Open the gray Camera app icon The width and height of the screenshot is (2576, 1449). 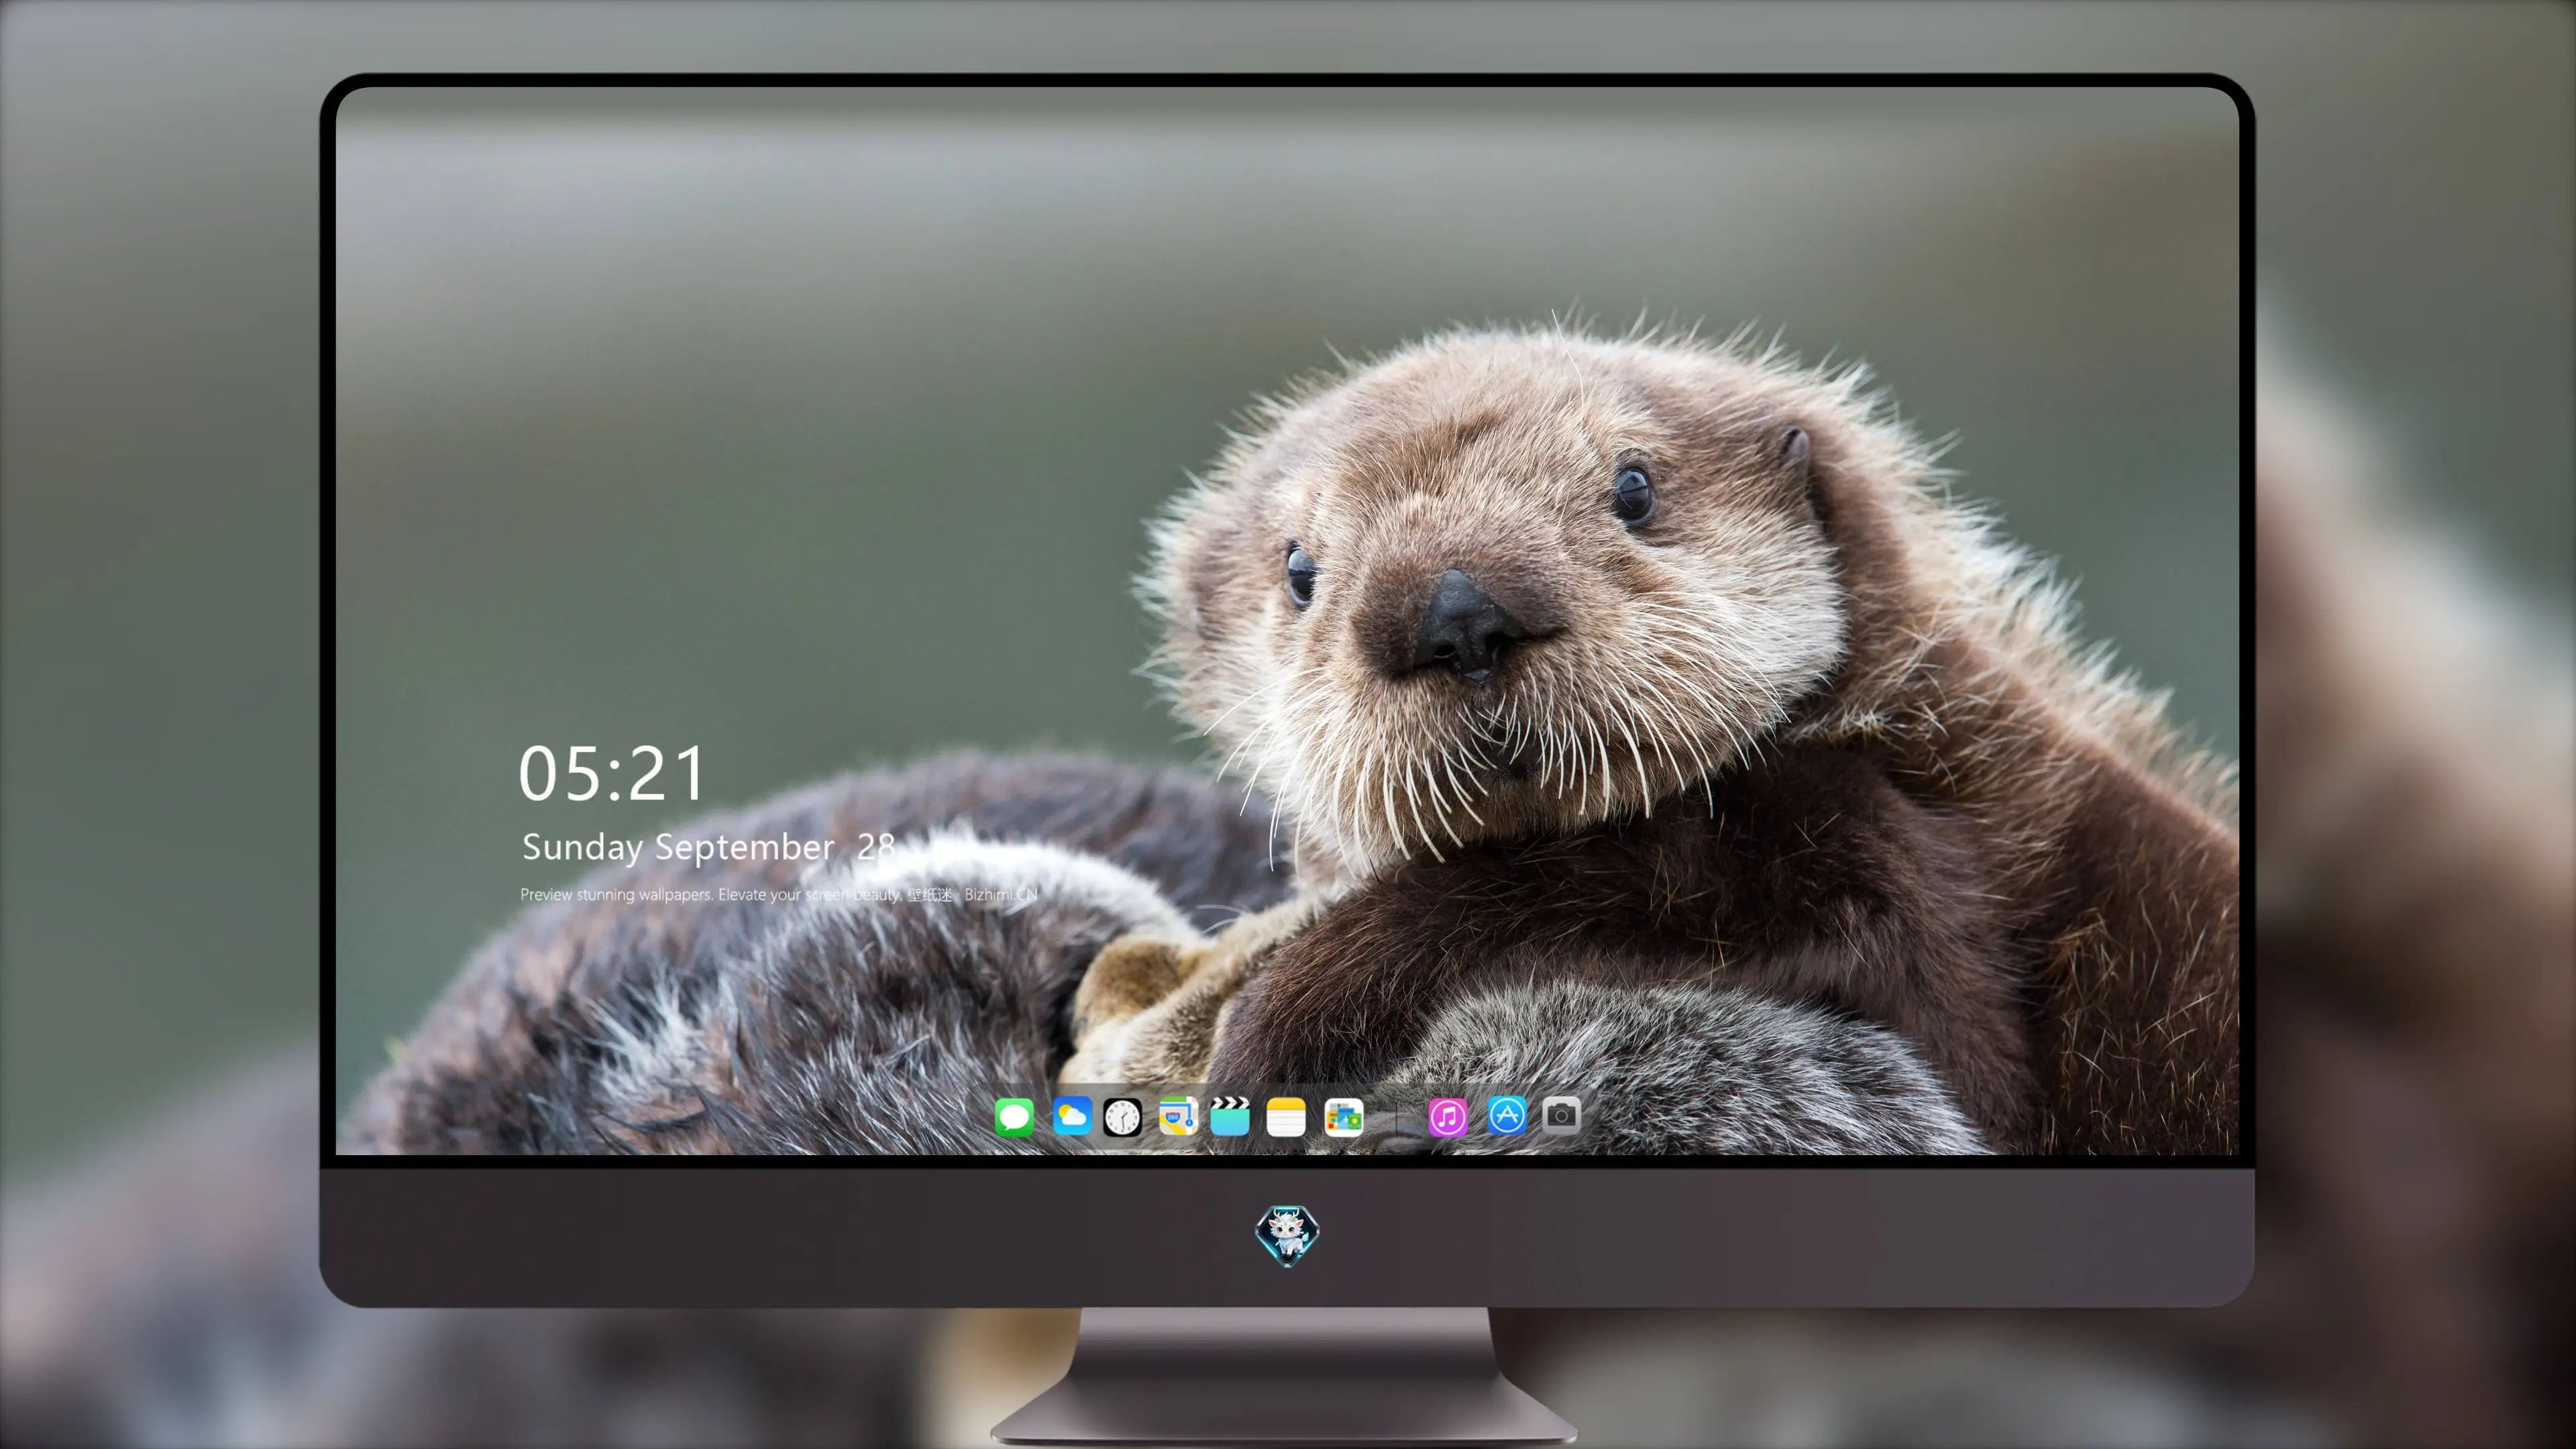1561,1115
